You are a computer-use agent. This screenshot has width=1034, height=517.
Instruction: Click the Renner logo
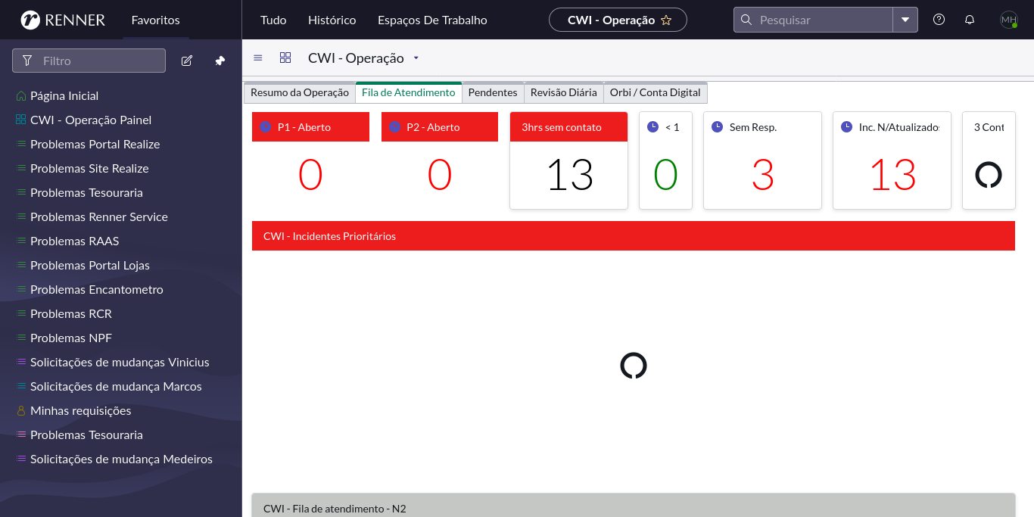coord(62,20)
